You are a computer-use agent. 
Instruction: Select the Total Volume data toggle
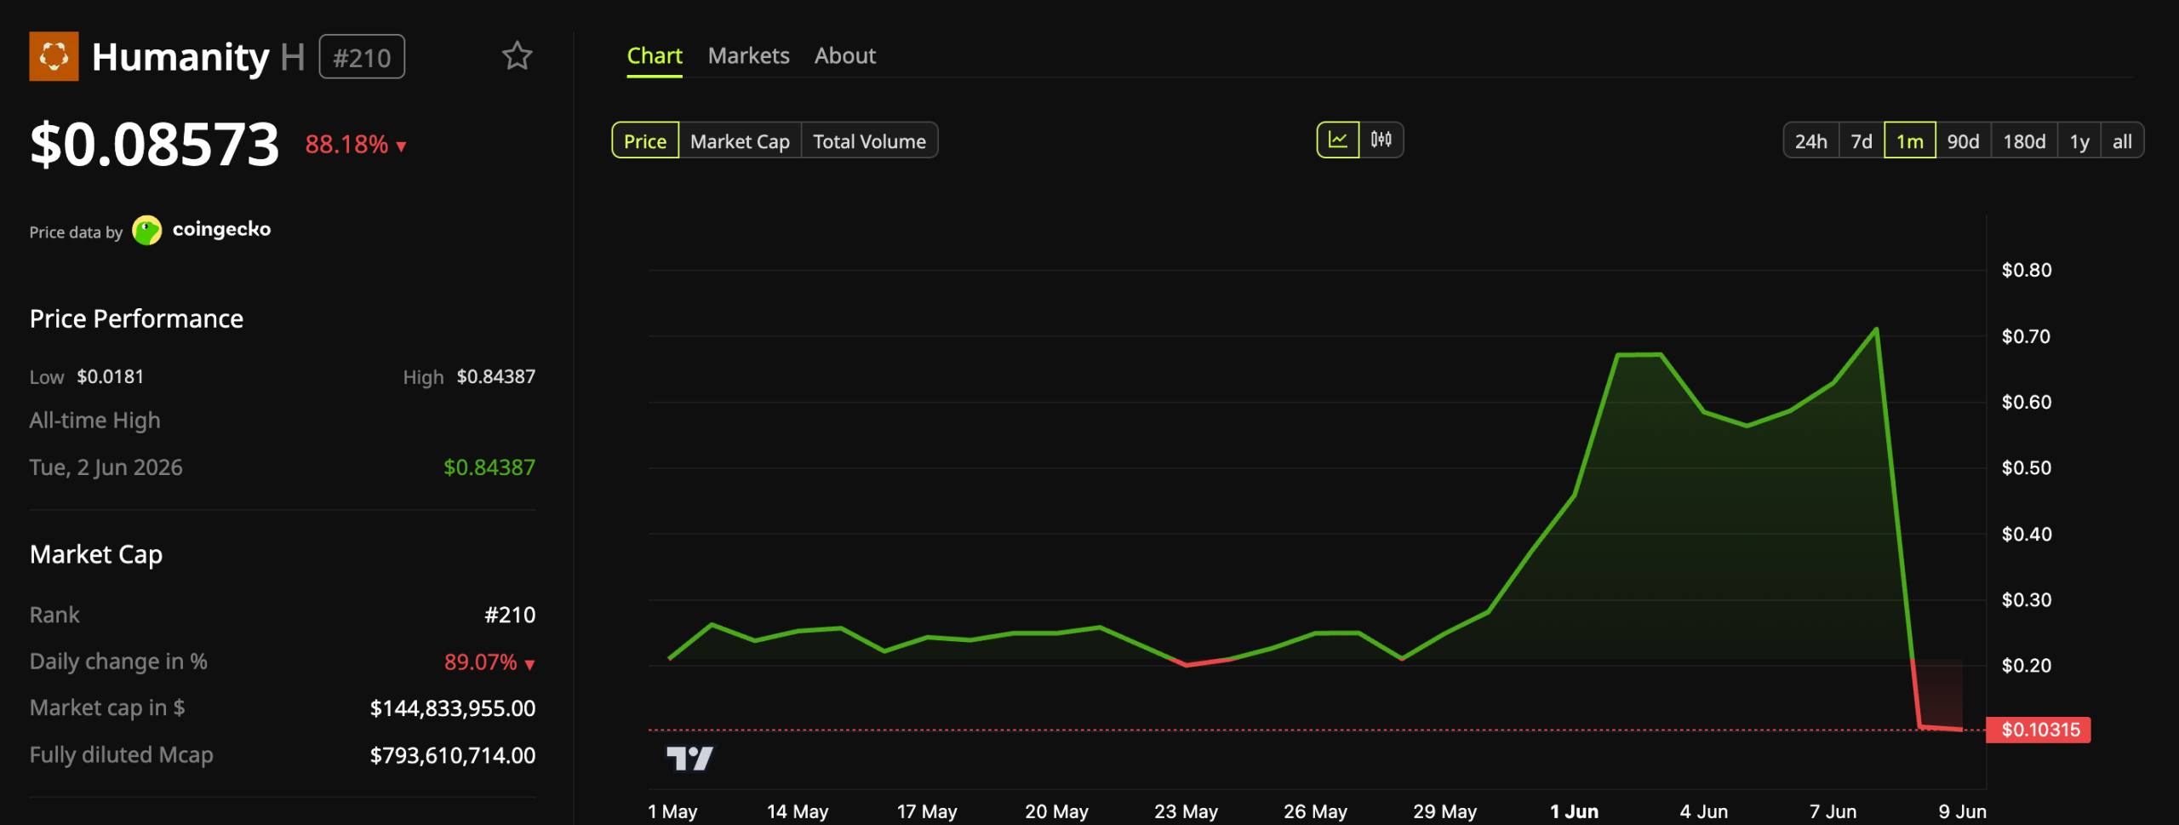click(x=869, y=141)
